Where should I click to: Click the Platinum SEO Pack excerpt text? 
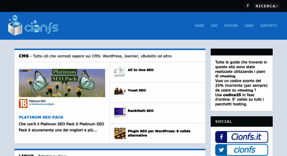pos(61,127)
